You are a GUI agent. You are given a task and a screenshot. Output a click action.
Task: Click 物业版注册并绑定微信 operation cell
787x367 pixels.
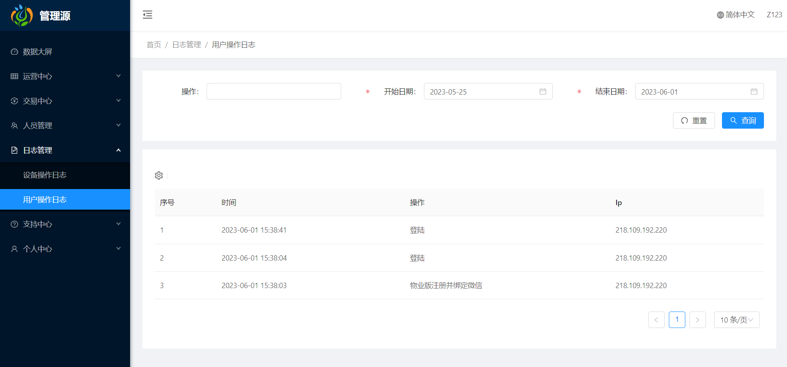pyautogui.click(x=446, y=286)
